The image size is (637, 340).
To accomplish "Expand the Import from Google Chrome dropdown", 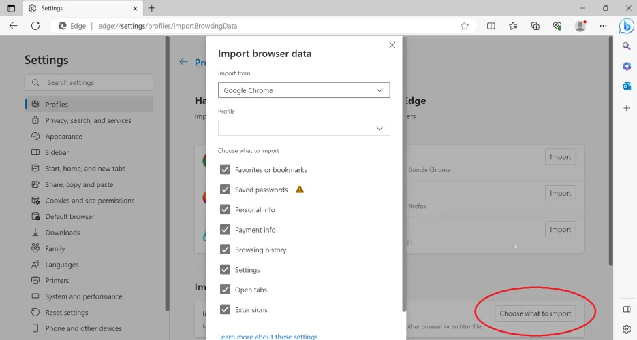I will tap(304, 90).
